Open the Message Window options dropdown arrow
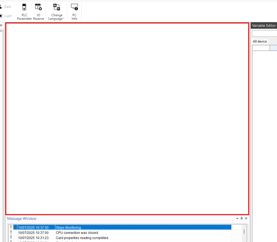Image resolution: width=277 pixels, height=242 pixels. pyautogui.click(x=237, y=218)
